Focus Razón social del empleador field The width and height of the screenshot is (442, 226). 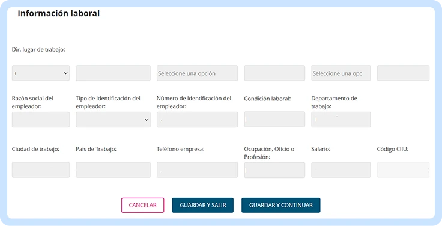click(41, 120)
